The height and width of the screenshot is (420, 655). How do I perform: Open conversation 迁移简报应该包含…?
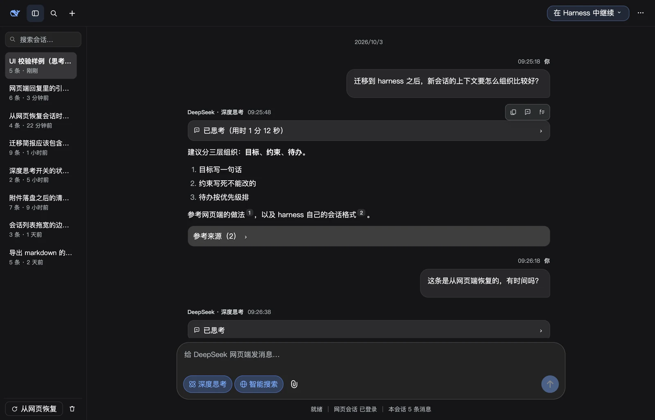tap(41, 148)
